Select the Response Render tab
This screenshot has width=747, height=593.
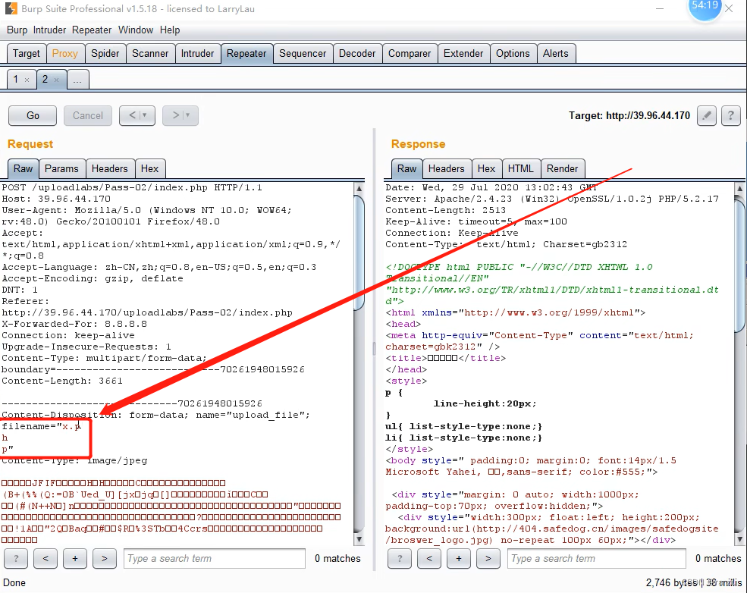(x=562, y=168)
